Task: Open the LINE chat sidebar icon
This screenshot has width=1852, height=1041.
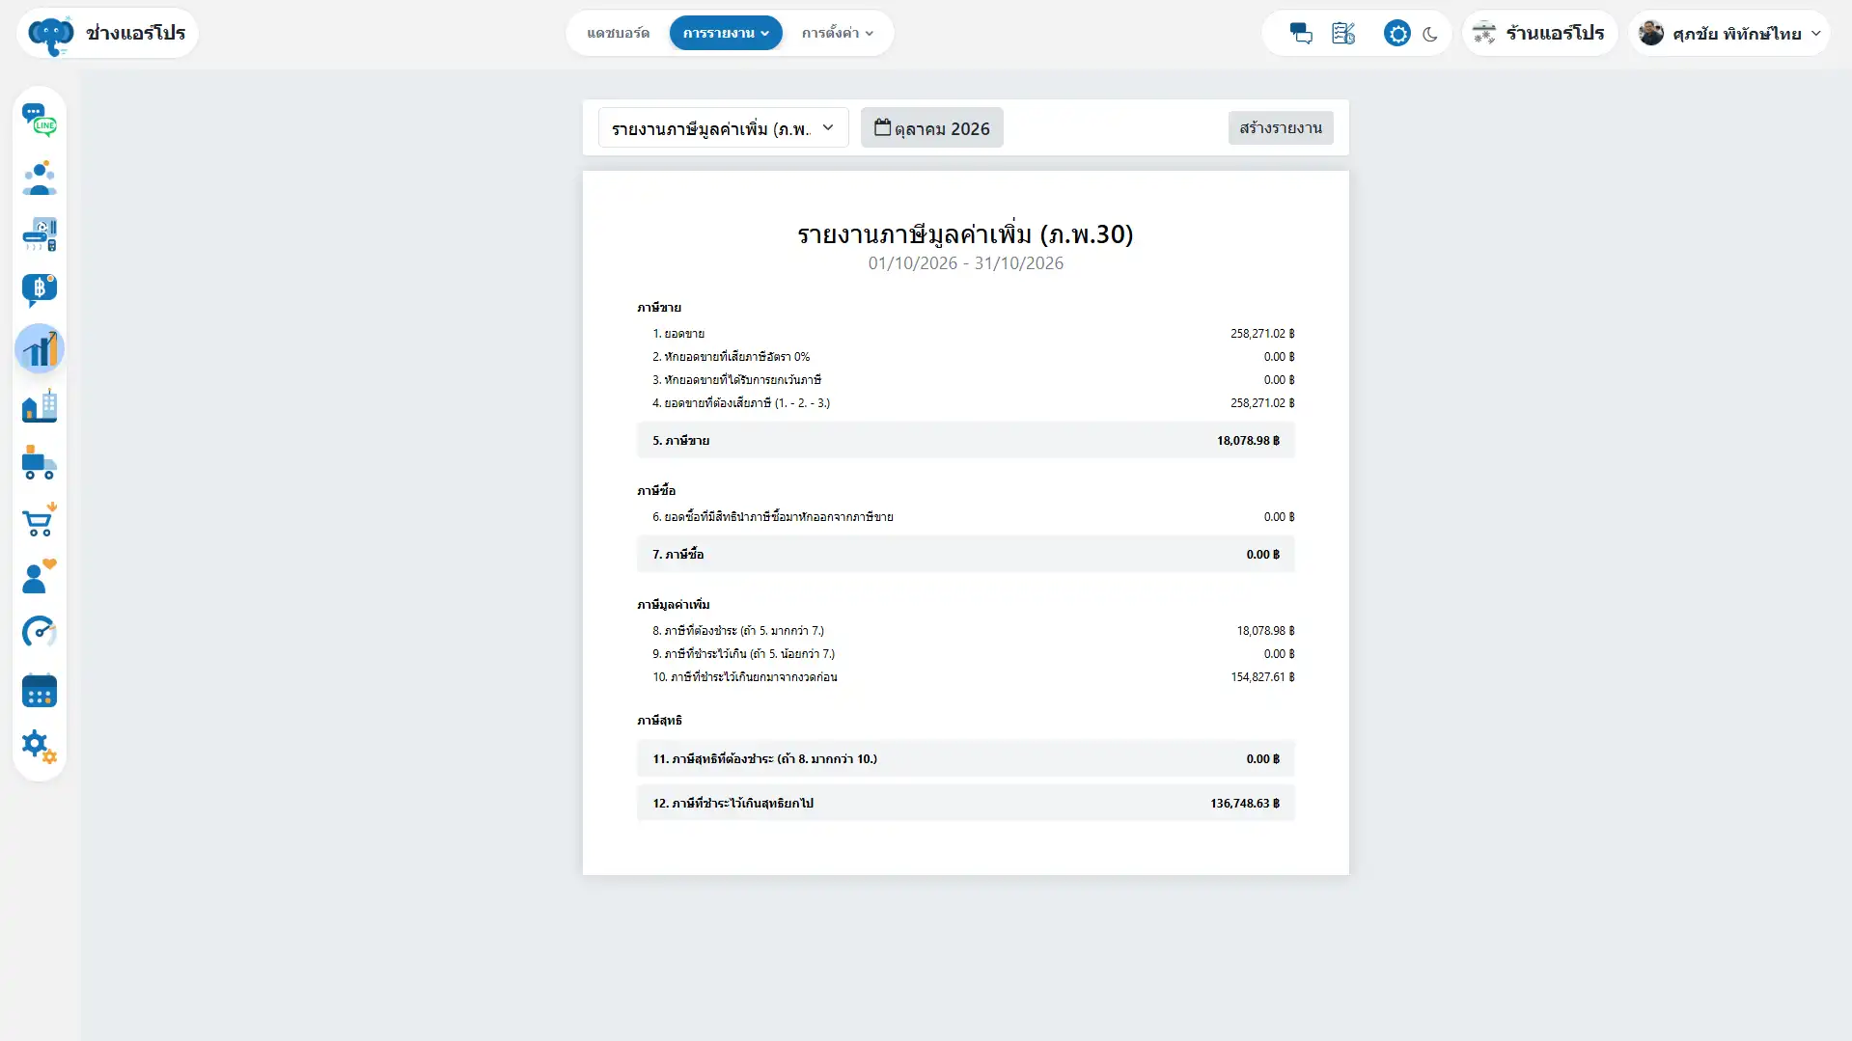Action: tap(40, 121)
